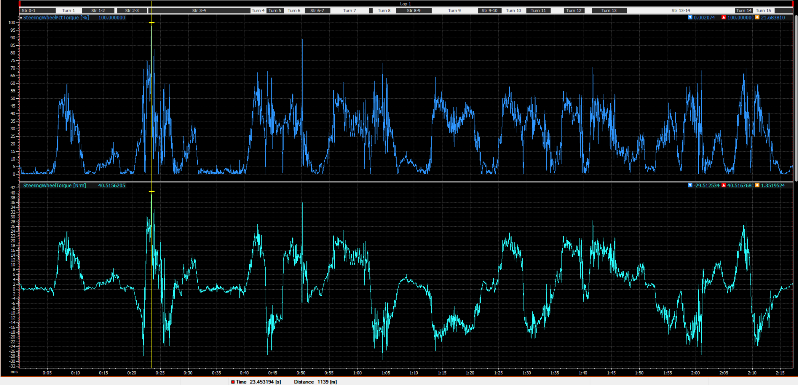Click the 0:25 time axis label
The width and height of the screenshot is (798, 385).
tap(160, 373)
